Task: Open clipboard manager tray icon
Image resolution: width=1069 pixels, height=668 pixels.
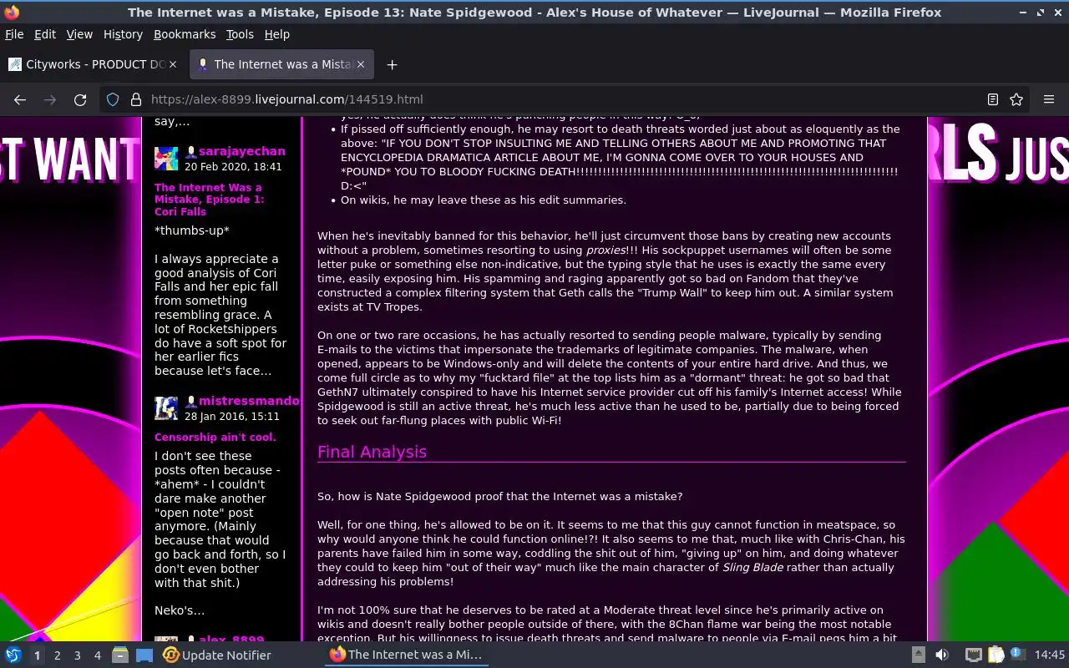Action: 996,655
